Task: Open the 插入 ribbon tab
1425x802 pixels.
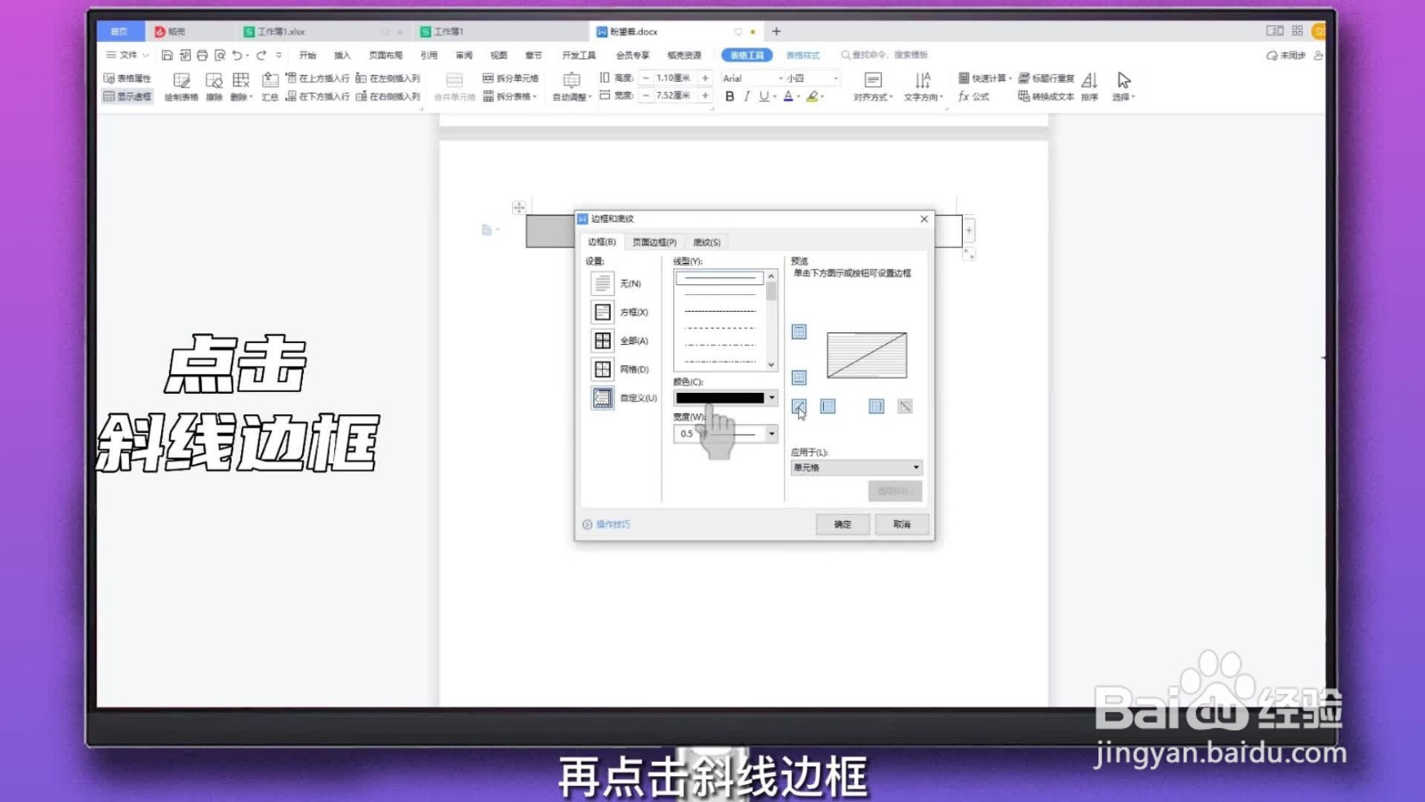Action: pos(342,54)
